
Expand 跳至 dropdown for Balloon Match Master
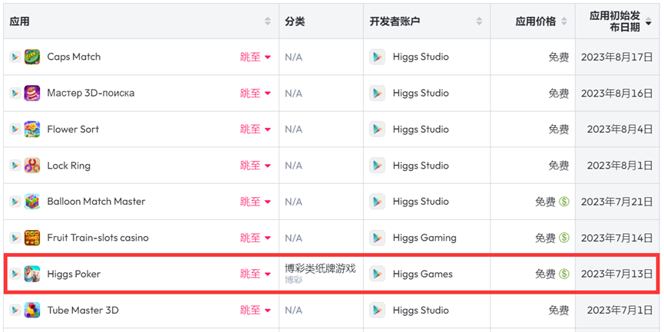pos(256,202)
